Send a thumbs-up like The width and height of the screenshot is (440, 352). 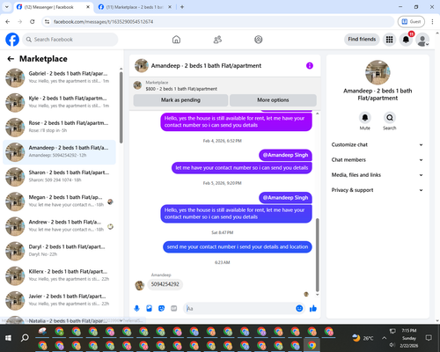tap(313, 308)
